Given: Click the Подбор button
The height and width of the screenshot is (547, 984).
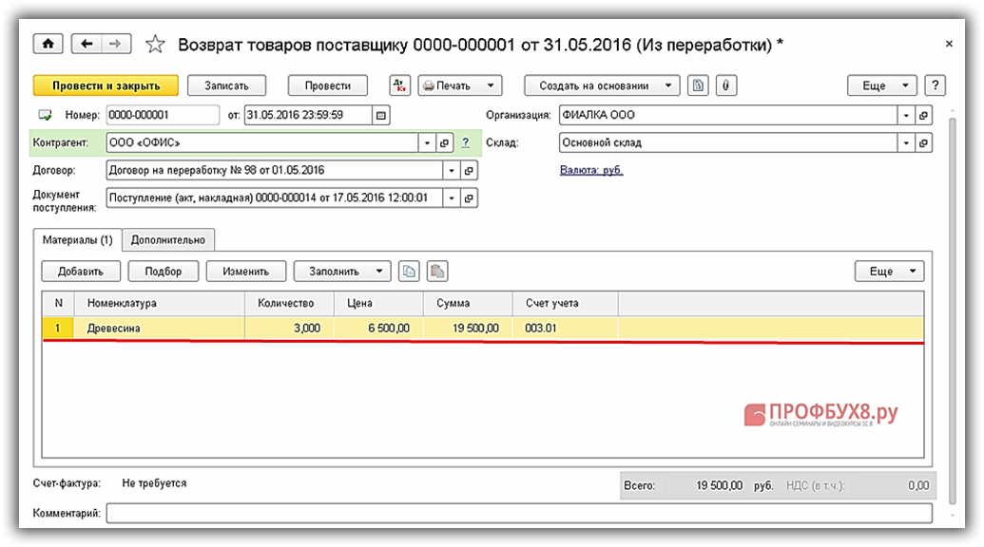Looking at the screenshot, I should (164, 272).
